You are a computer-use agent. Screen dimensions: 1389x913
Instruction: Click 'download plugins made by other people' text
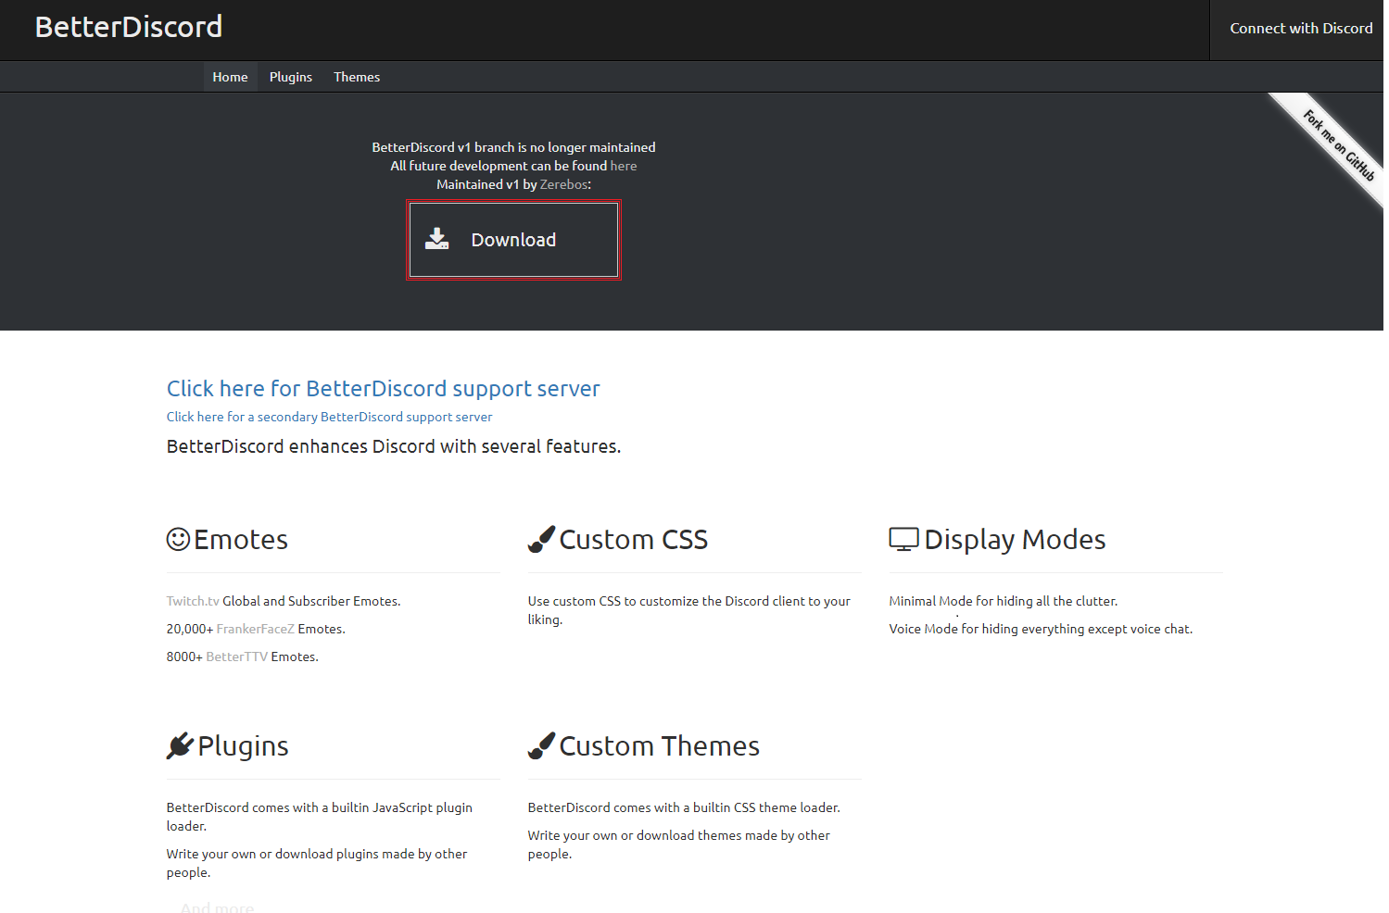point(317,863)
